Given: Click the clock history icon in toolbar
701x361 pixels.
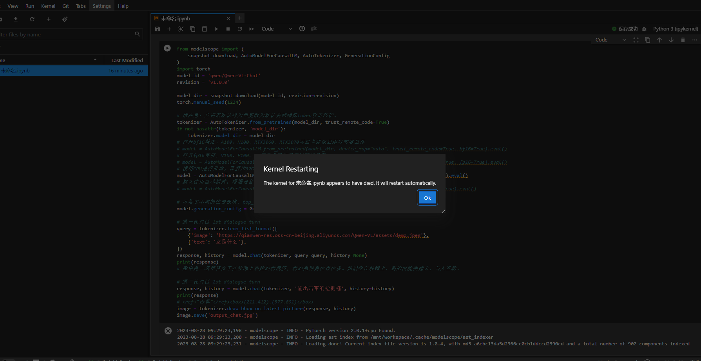Looking at the screenshot, I should click(x=302, y=29).
